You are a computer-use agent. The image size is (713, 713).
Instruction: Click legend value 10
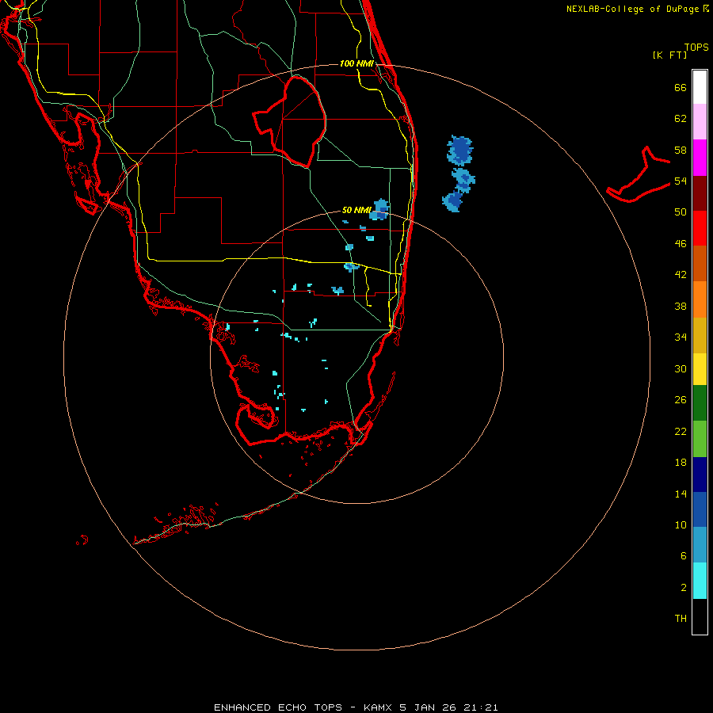pos(681,525)
